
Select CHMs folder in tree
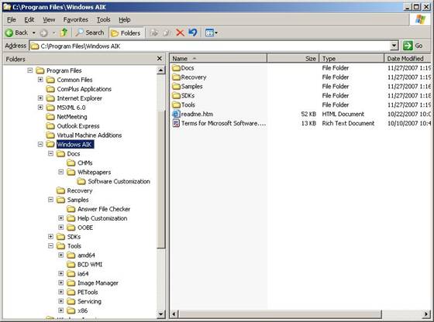point(85,163)
